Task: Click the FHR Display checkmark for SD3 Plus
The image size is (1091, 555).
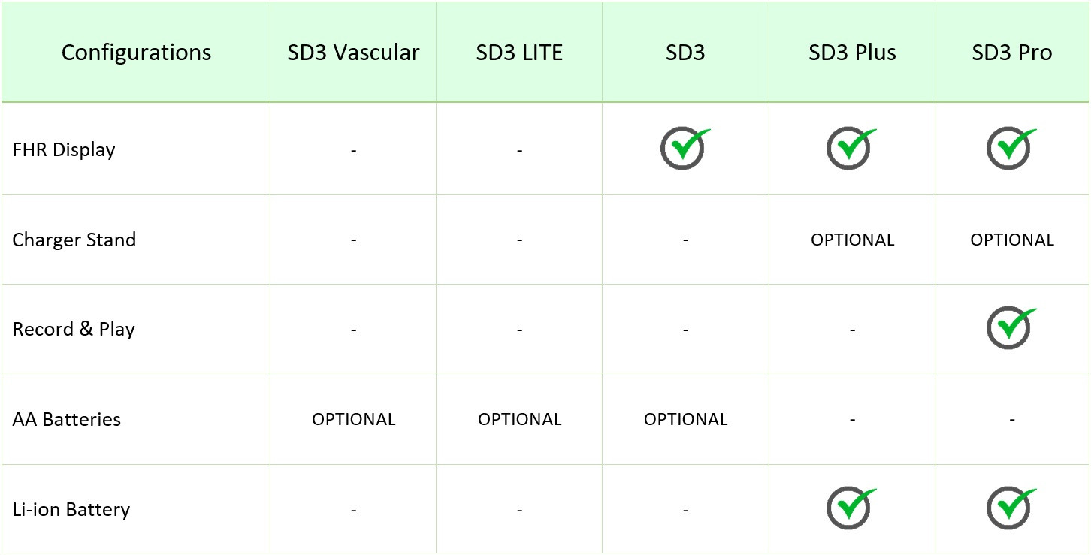Action: [851, 148]
